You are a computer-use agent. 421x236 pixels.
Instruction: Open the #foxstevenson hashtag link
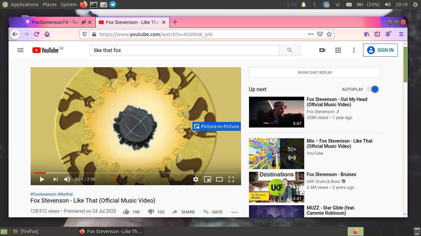tap(43, 194)
